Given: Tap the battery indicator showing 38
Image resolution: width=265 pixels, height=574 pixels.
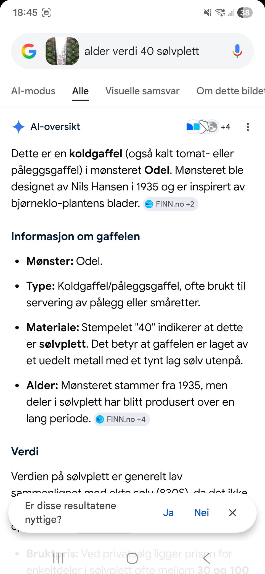Looking at the screenshot, I should tap(245, 12).
